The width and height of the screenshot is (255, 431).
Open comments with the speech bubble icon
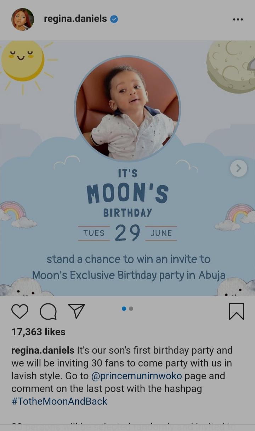pyautogui.click(x=48, y=312)
